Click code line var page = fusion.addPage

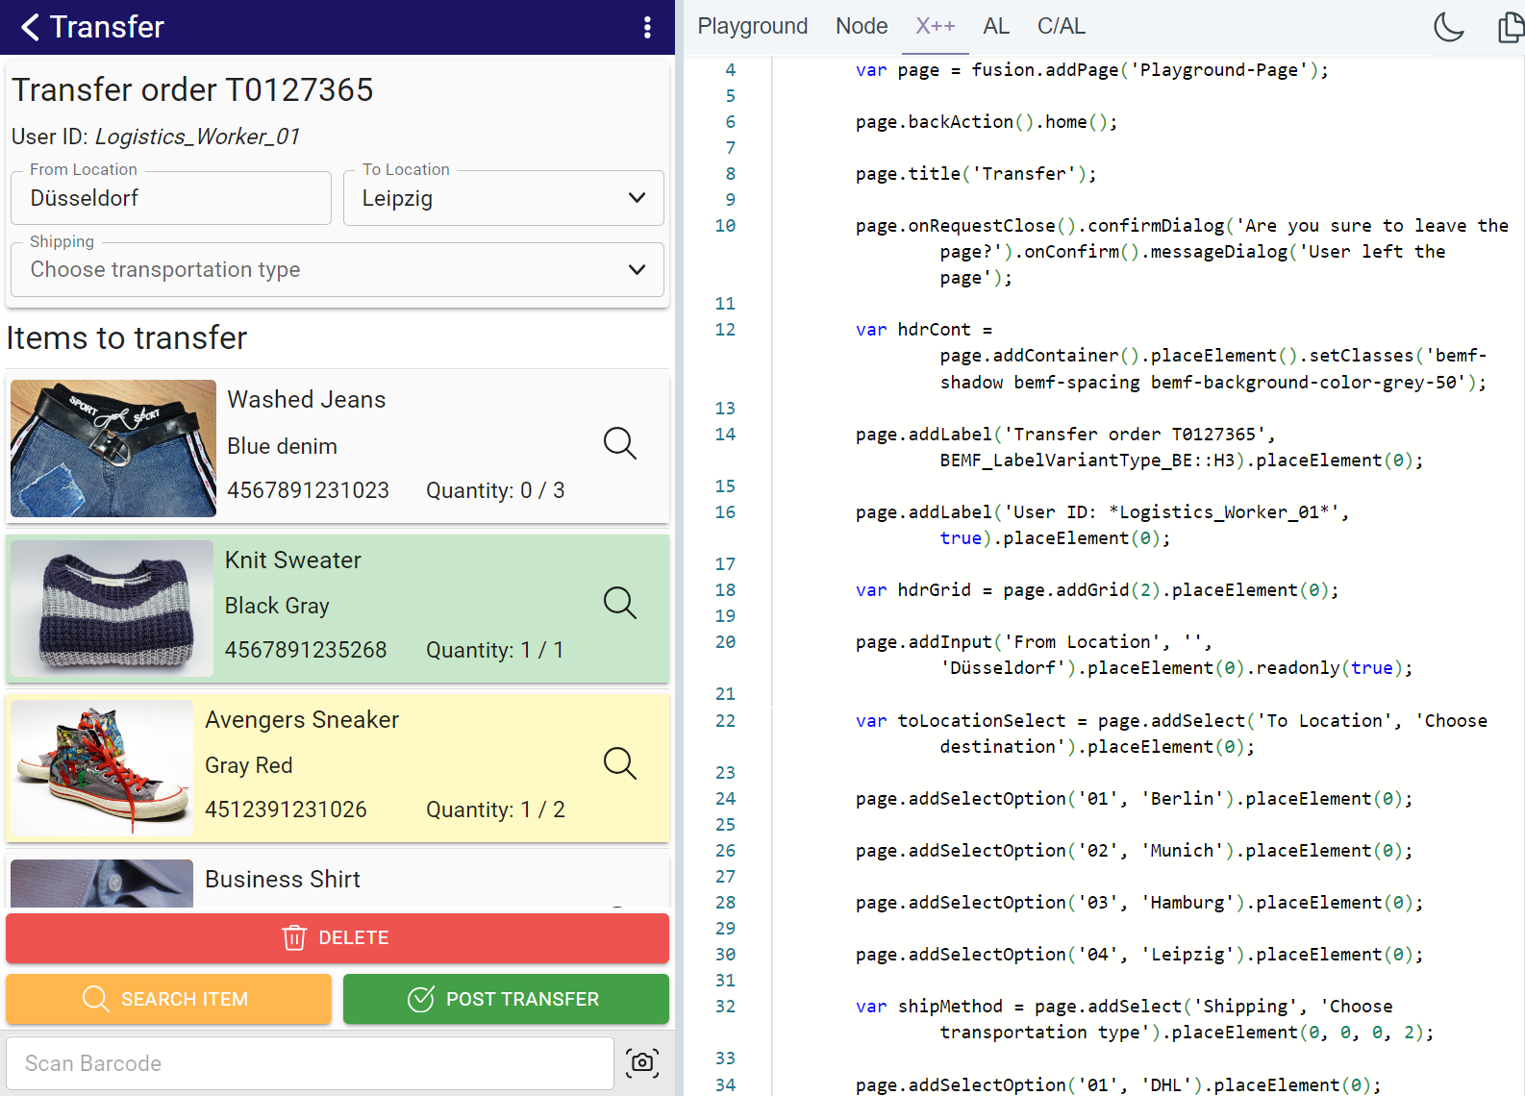click(1092, 69)
